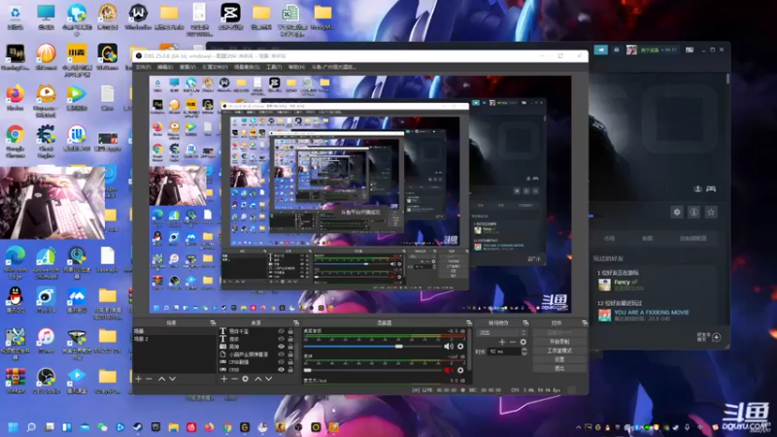
Task: Open scene transition type dropdown
Action: coord(501,332)
